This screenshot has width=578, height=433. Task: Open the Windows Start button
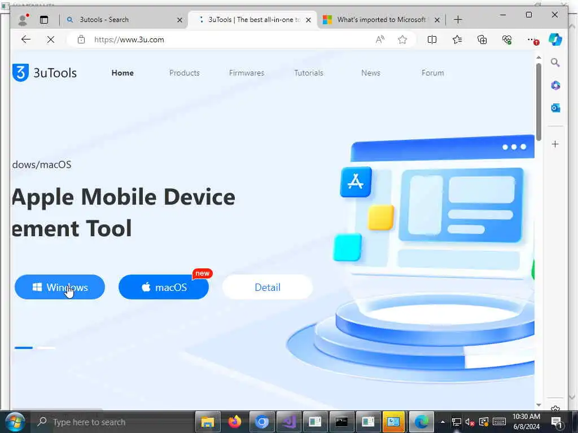pos(14,422)
